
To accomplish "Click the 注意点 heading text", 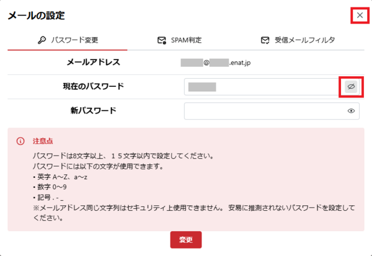I will pyautogui.click(x=43, y=141).
